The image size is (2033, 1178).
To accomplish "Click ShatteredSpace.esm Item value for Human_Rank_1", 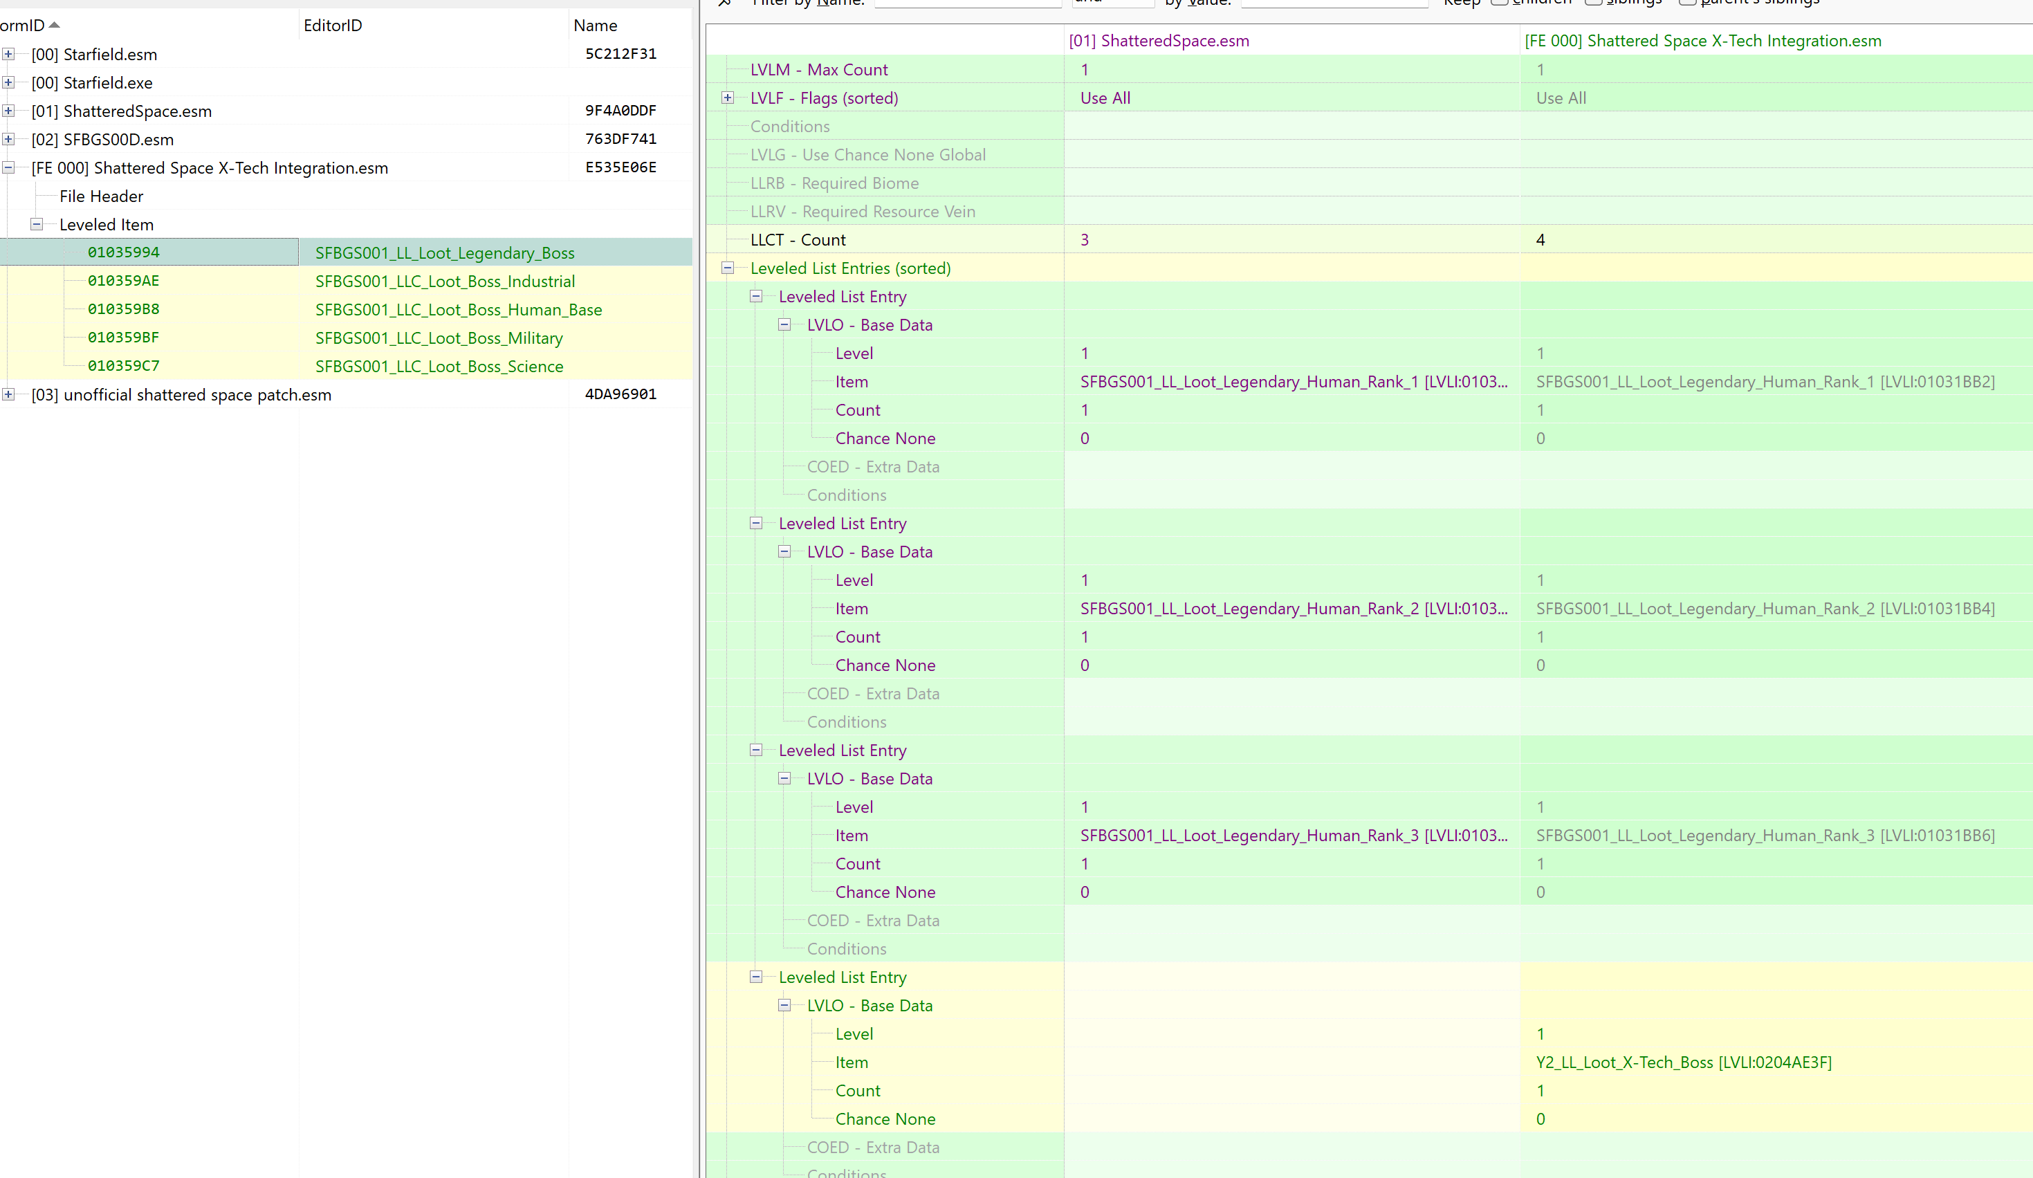I will pos(1294,382).
